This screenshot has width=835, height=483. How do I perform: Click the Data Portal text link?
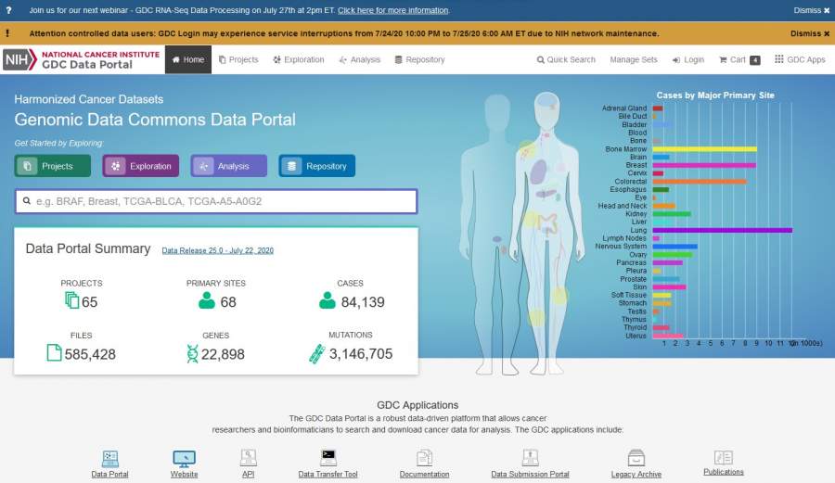109,474
